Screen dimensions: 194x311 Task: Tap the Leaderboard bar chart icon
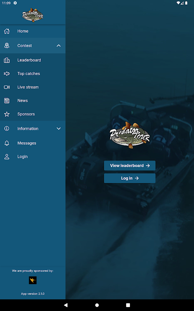point(7,60)
